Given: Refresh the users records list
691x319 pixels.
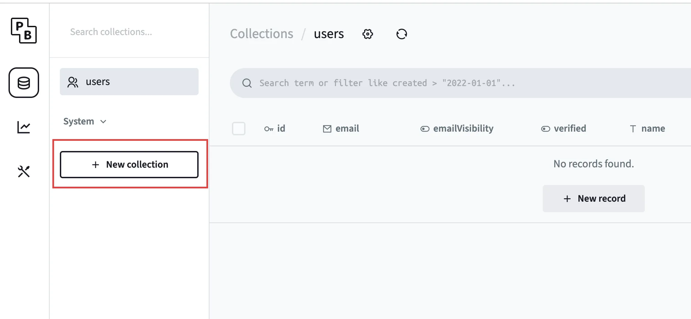Looking at the screenshot, I should 402,34.
